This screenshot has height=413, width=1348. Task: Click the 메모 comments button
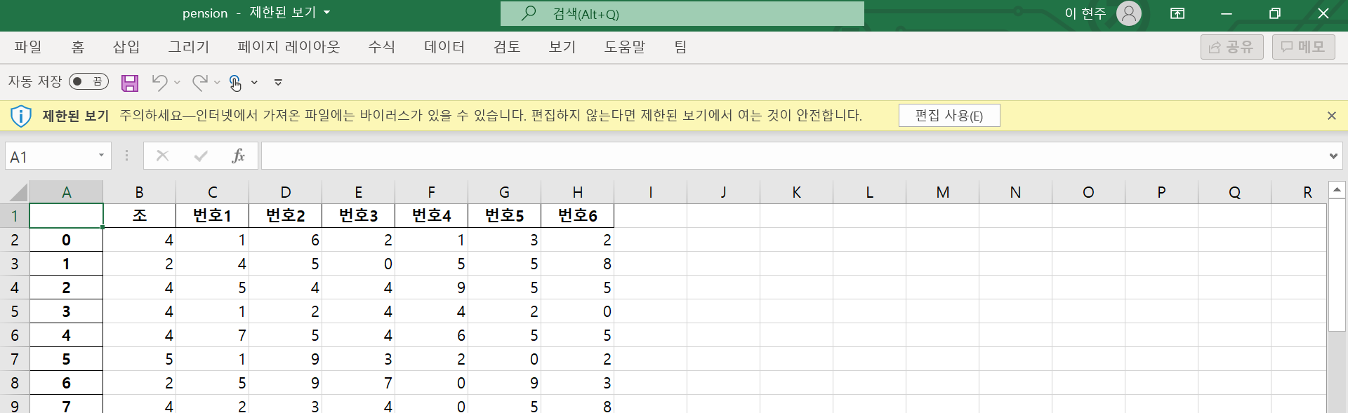coord(1303,47)
